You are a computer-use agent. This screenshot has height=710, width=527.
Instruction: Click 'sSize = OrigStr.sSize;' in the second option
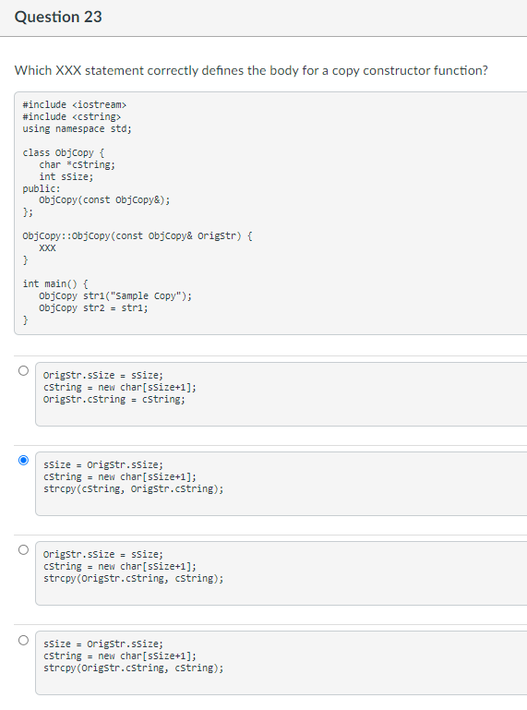pyautogui.click(x=103, y=464)
